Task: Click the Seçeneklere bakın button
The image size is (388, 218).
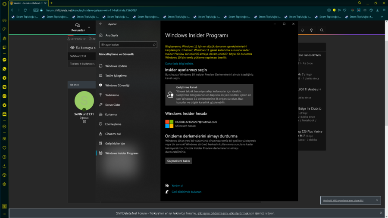Action: (178, 161)
